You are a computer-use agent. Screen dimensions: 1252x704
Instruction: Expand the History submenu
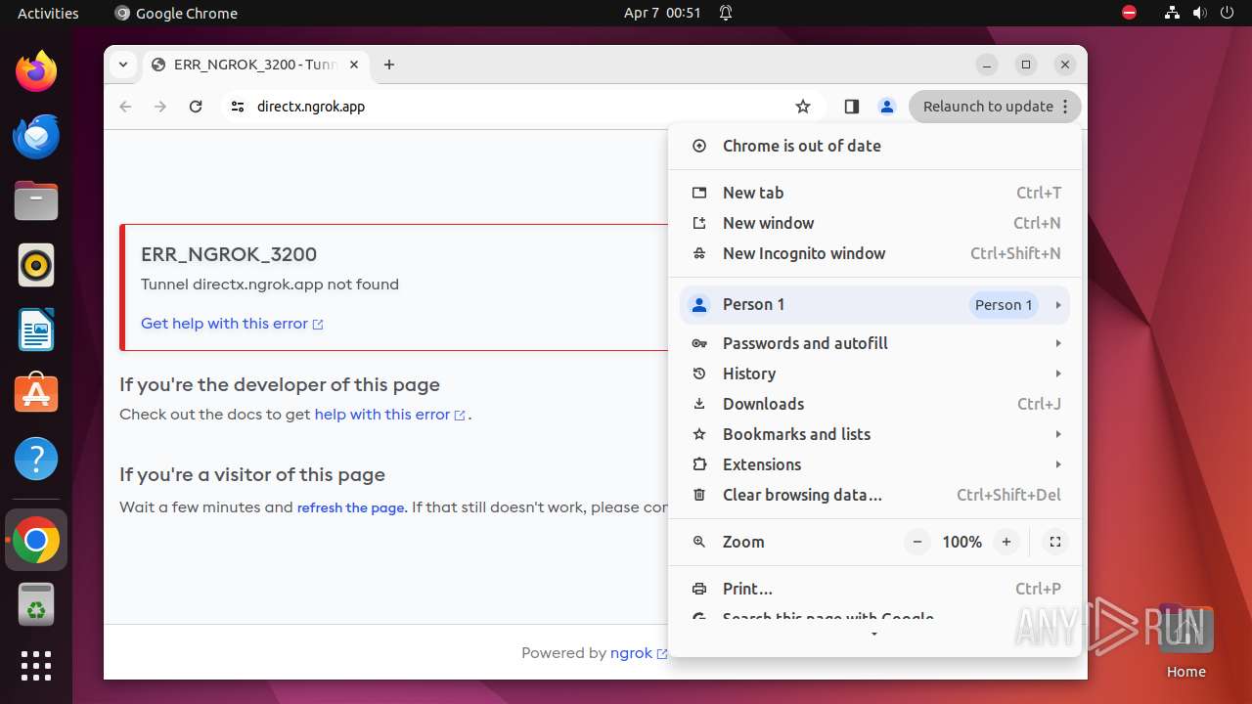pyautogui.click(x=874, y=374)
